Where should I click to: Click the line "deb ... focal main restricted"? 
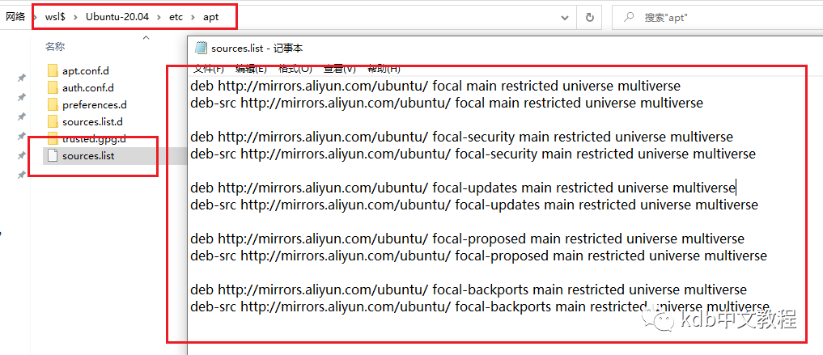tap(435, 86)
